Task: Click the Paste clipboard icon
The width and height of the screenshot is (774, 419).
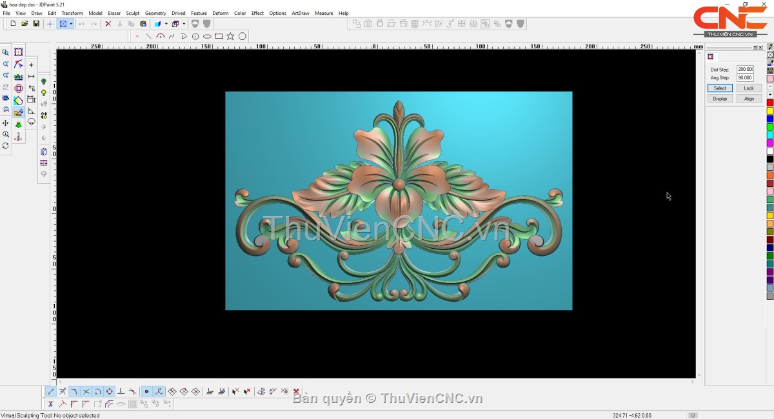Action: tap(143, 24)
